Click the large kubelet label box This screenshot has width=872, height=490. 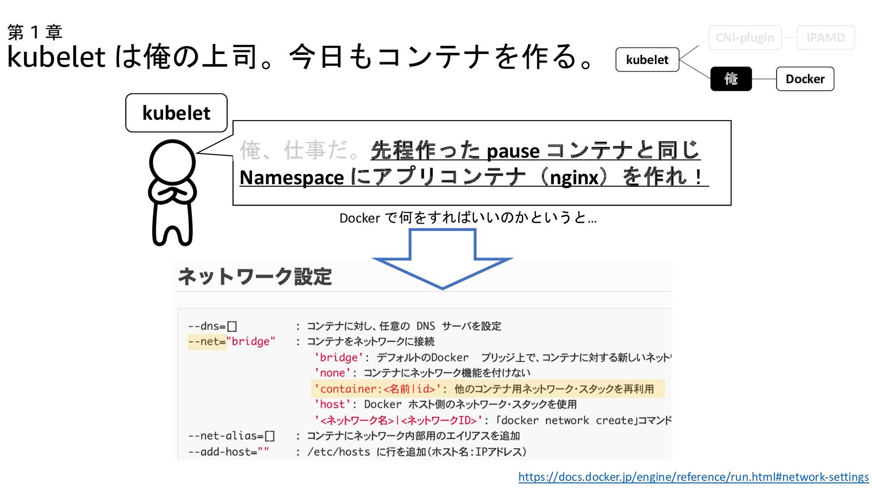176,113
